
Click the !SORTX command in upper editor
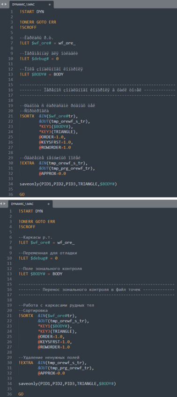27,116
